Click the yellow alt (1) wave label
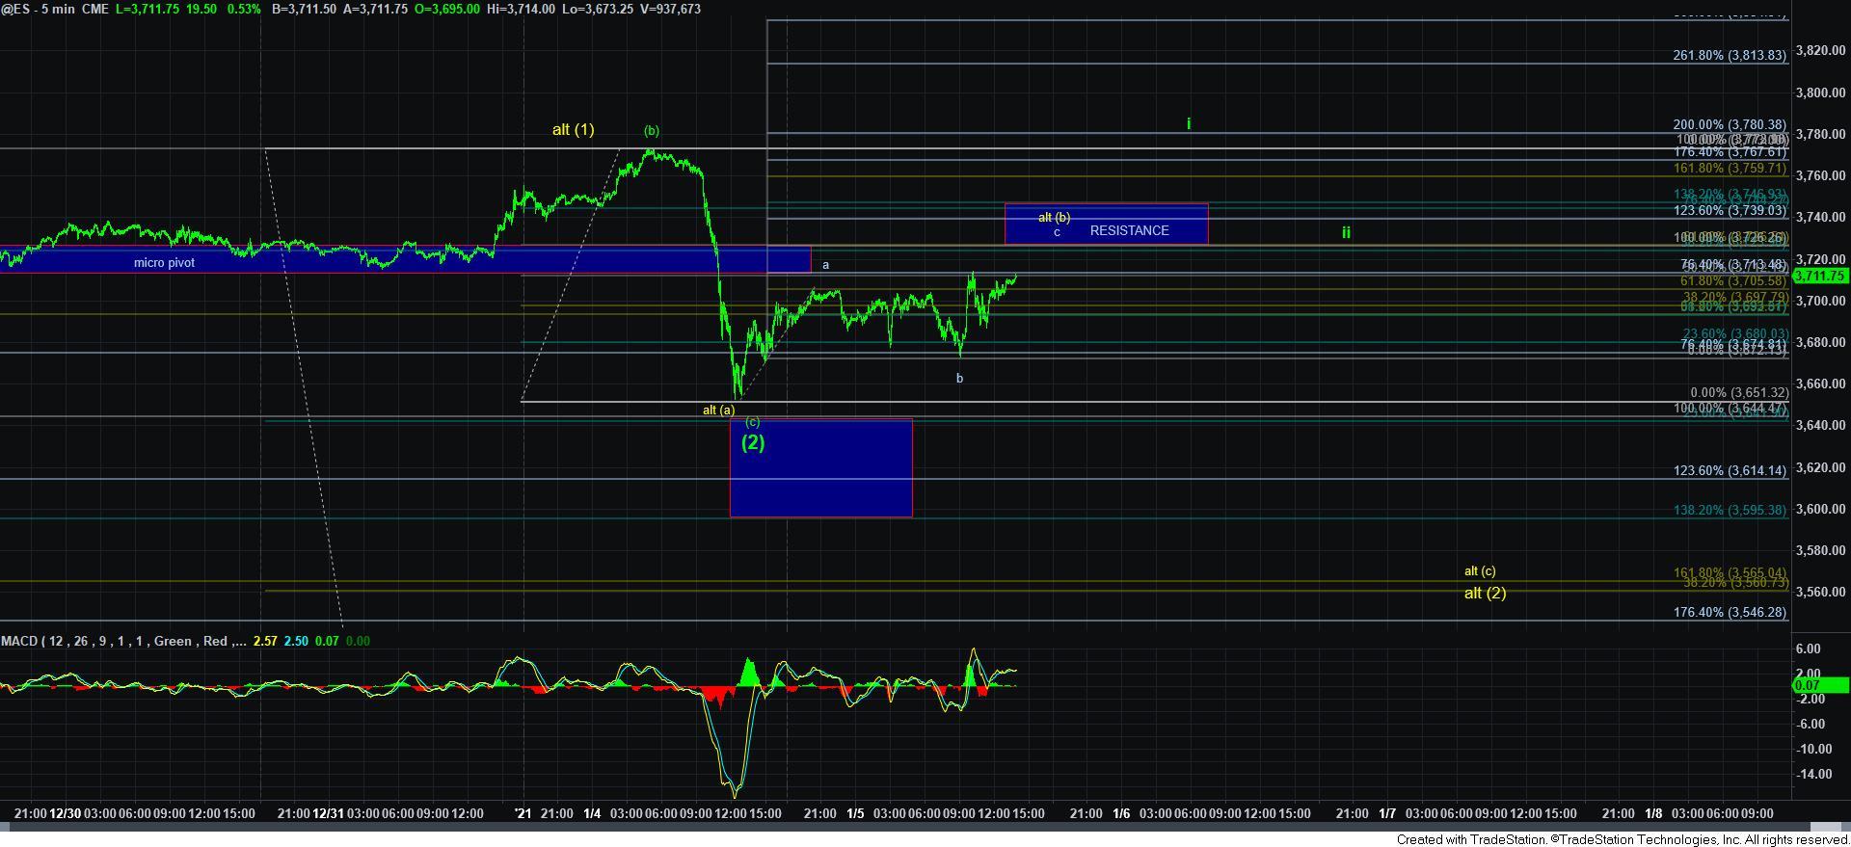The width and height of the screenshot is (1851, 847). tap(573, 129)
